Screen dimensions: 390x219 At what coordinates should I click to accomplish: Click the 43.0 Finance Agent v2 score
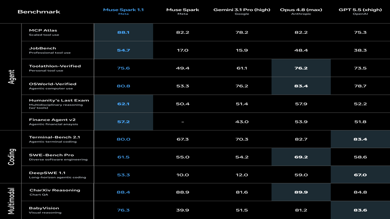[x=242, y=122]
